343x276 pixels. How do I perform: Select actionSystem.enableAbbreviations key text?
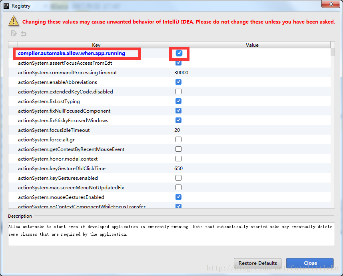(58, 82)
